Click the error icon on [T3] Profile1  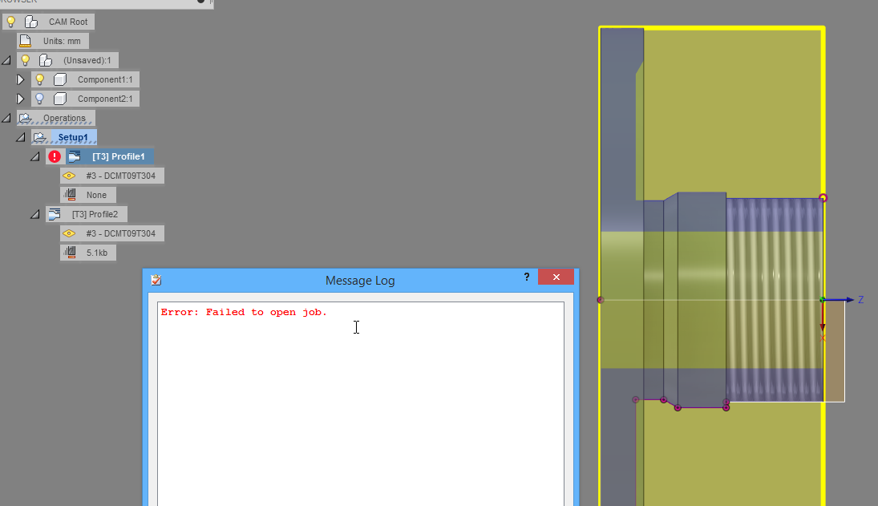(55, 156)
